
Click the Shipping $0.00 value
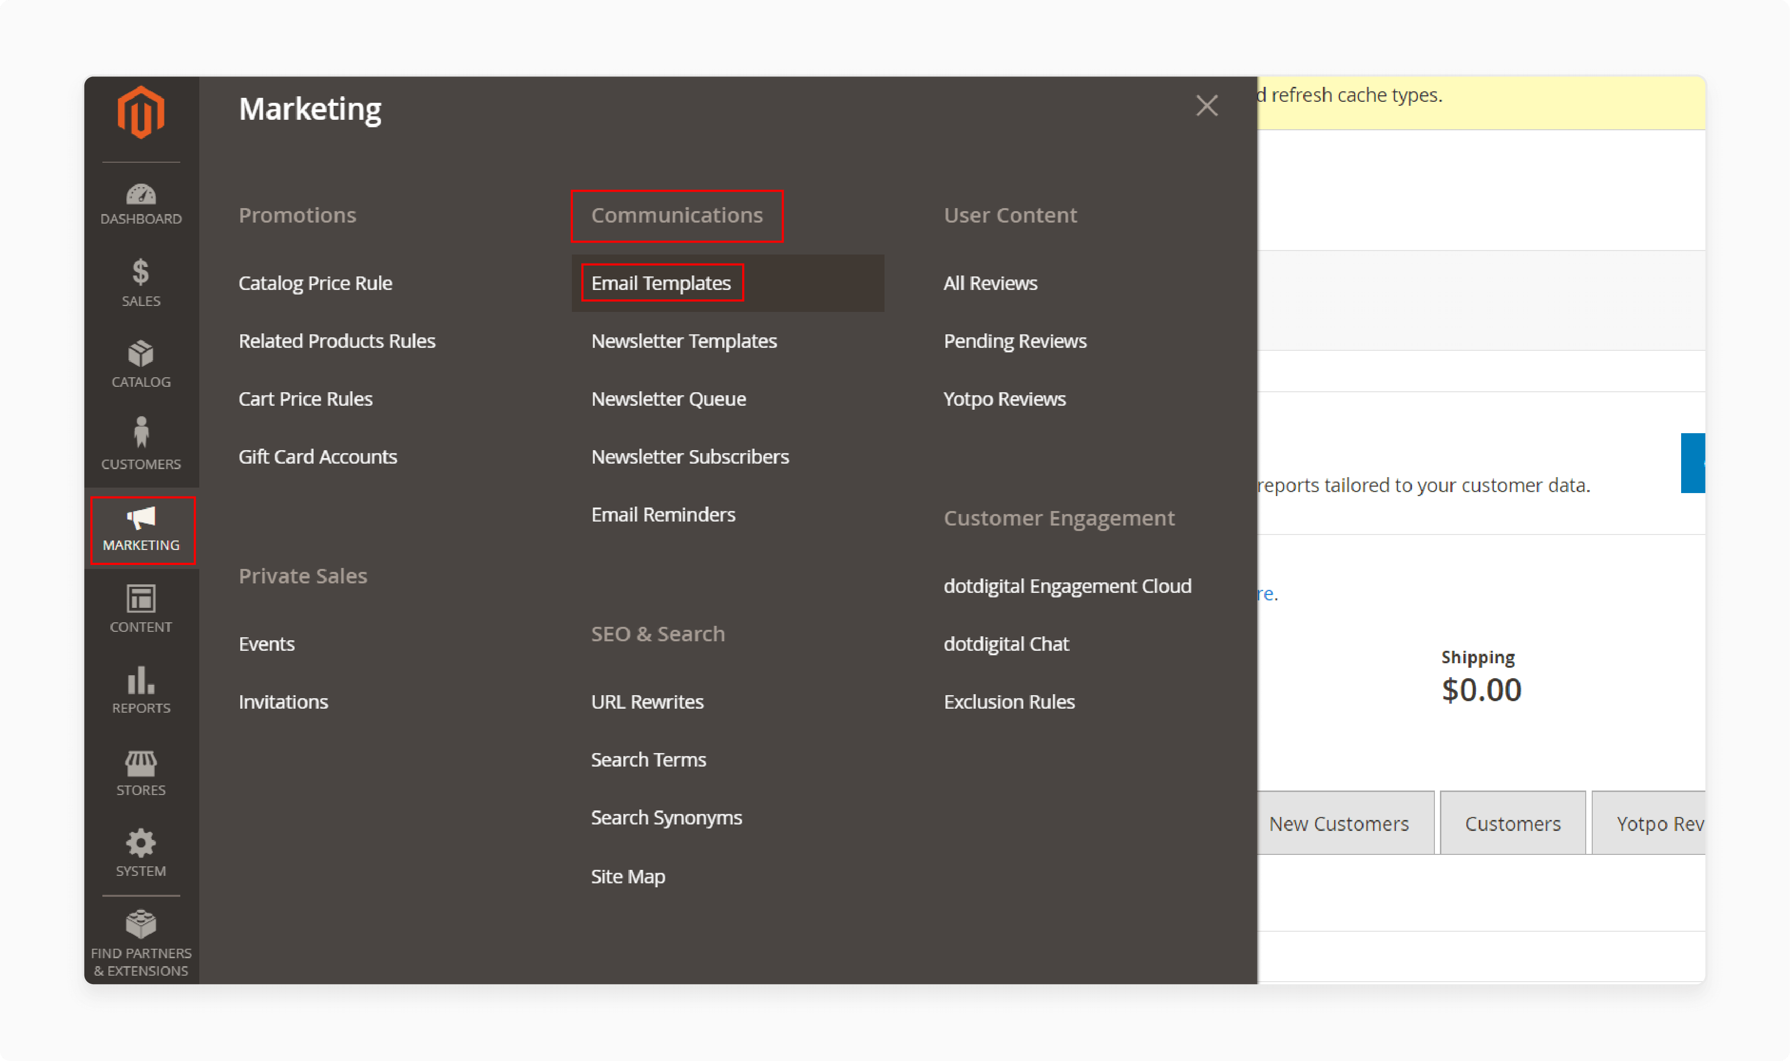pos(1481,690)
